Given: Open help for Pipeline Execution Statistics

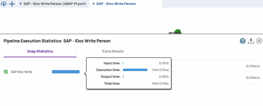Looking at the screenshot, I should coord(243,41).
